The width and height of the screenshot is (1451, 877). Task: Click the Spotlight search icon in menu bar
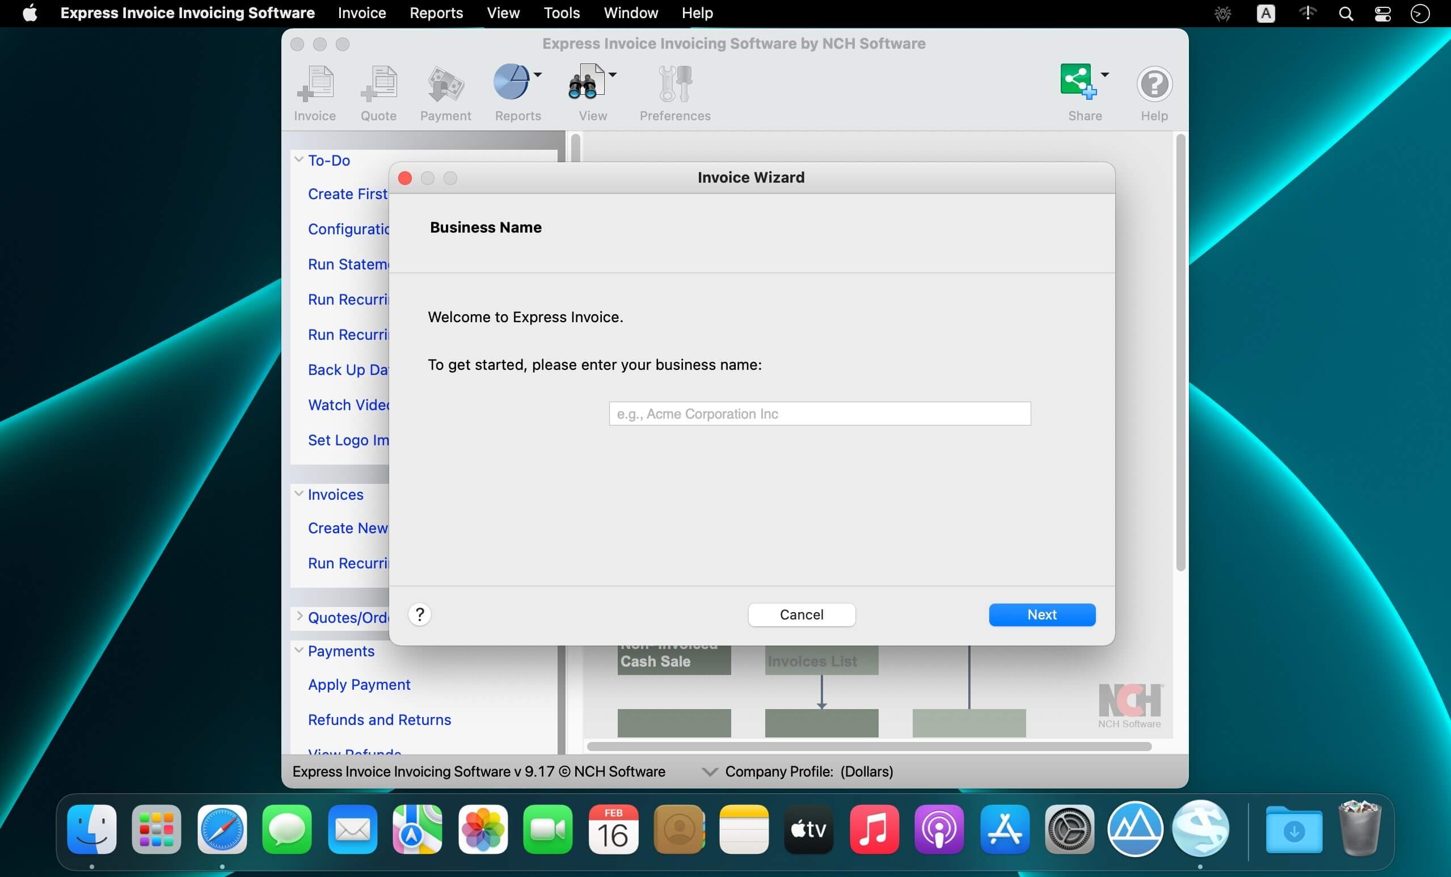click(x=1345, y=13)
